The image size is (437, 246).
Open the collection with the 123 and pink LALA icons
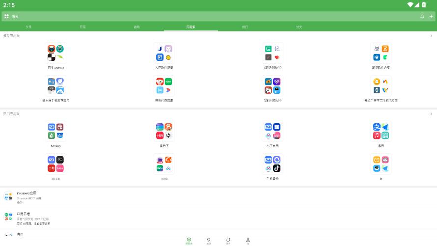click(273, 135)
